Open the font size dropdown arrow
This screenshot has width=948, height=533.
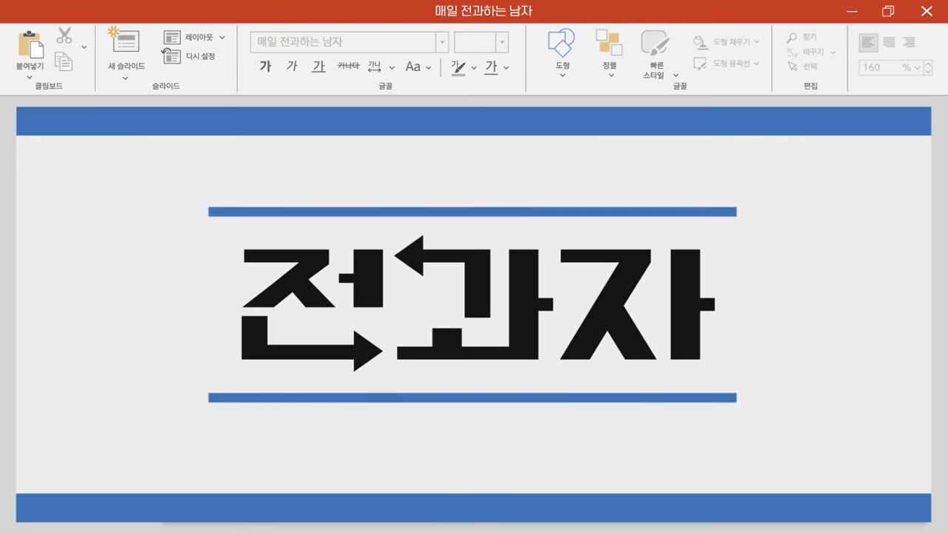[x=502, y=41]
